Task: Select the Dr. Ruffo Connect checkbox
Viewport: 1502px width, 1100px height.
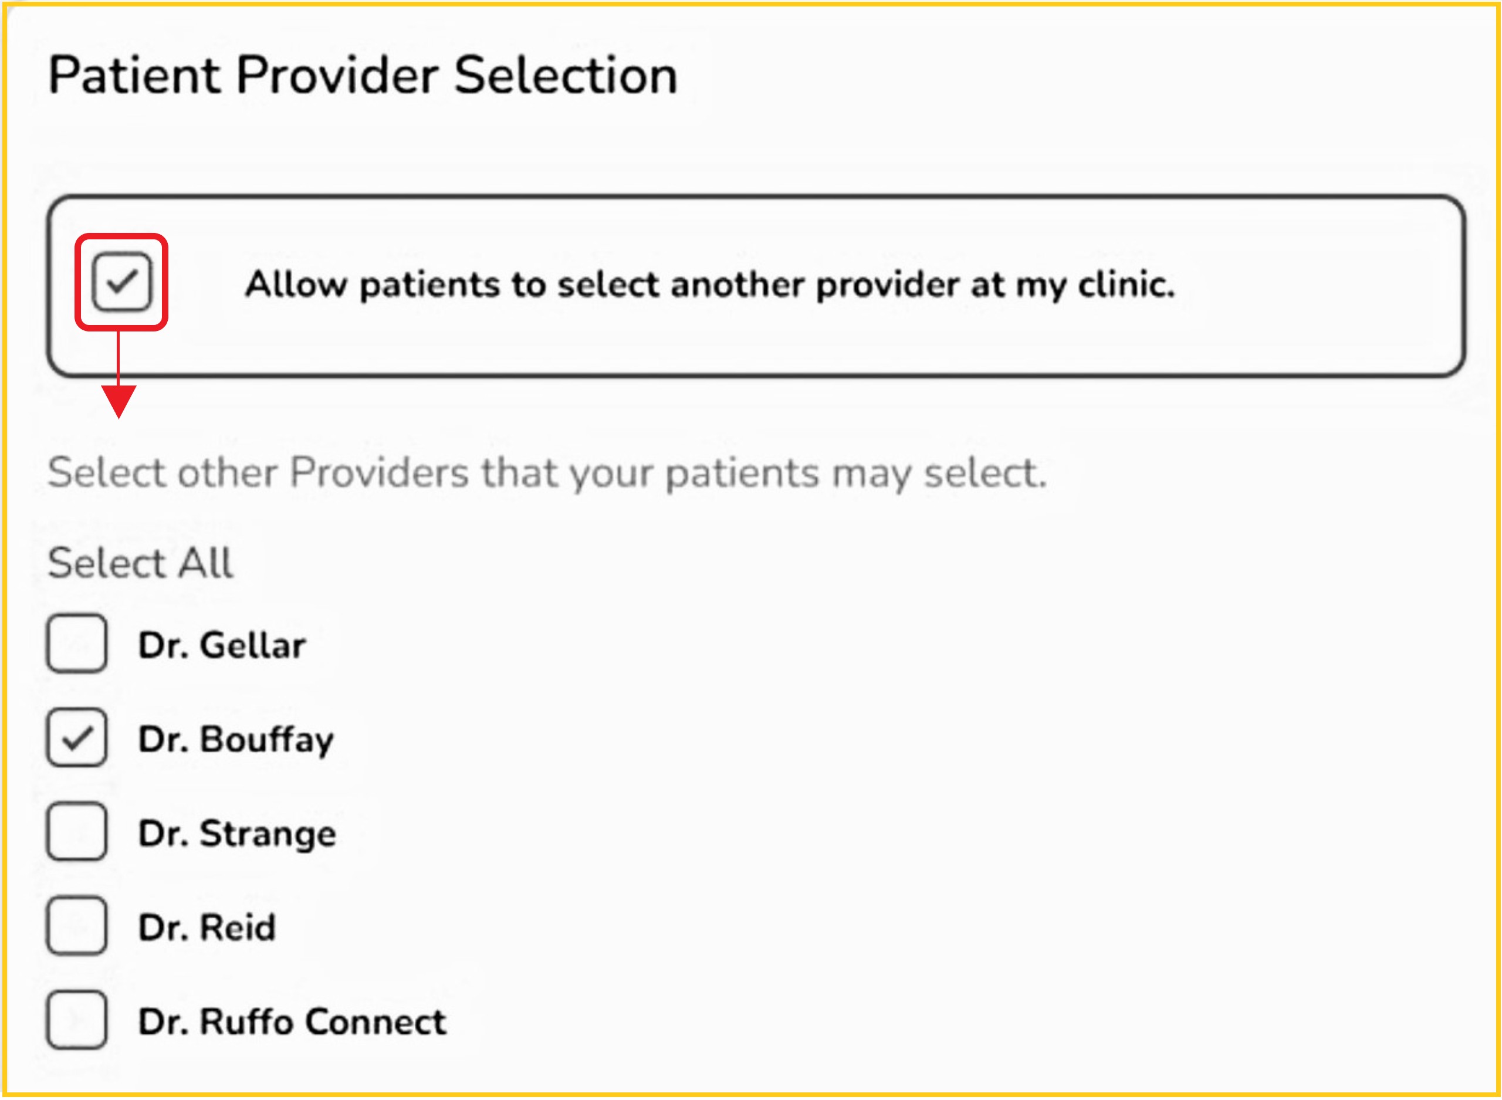Action: tap(76, 1020)
